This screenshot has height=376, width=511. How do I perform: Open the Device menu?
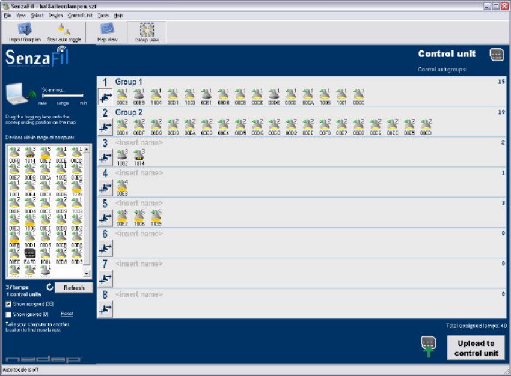point(55,15)
